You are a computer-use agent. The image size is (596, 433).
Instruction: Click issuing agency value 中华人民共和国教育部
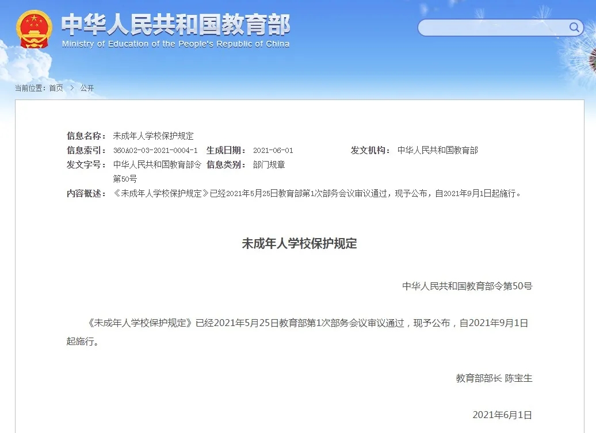point(437,151)
